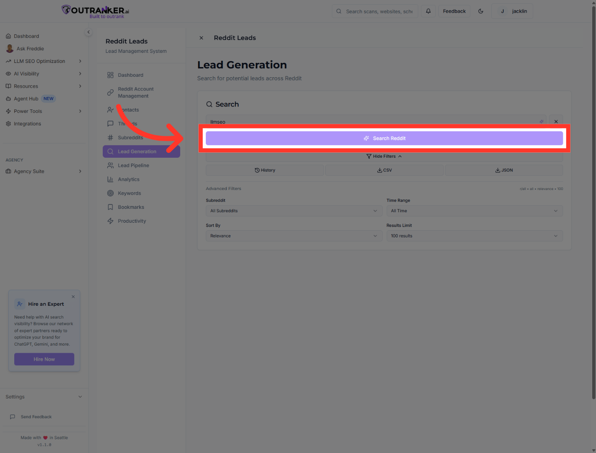Expand the Time Range dropdown
The image size is (596, 453).
click(474, 211)
